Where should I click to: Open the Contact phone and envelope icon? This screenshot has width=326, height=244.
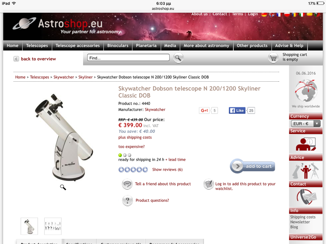(306, 197)
